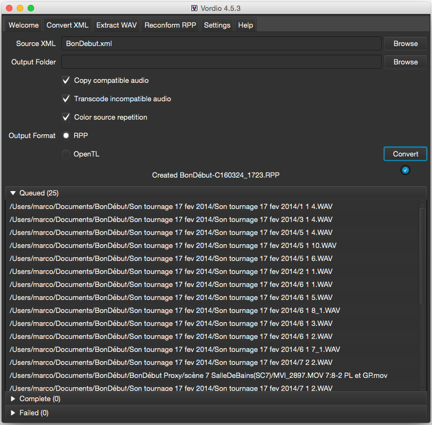The image size is (432, 425).
Task: Click the yellow minimize window button
Action: (20, 8)
